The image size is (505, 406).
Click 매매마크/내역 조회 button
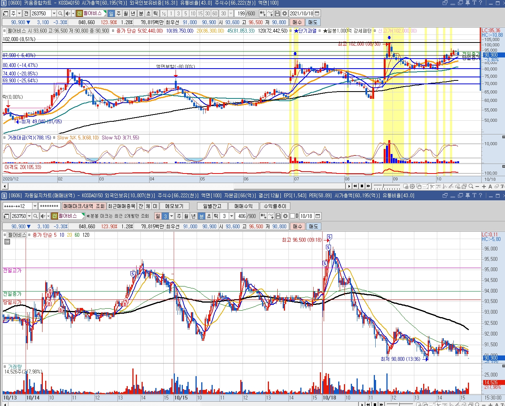84,206
